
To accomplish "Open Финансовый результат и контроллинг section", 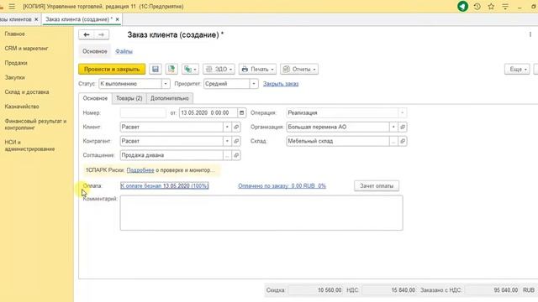I will click(35, 124).
